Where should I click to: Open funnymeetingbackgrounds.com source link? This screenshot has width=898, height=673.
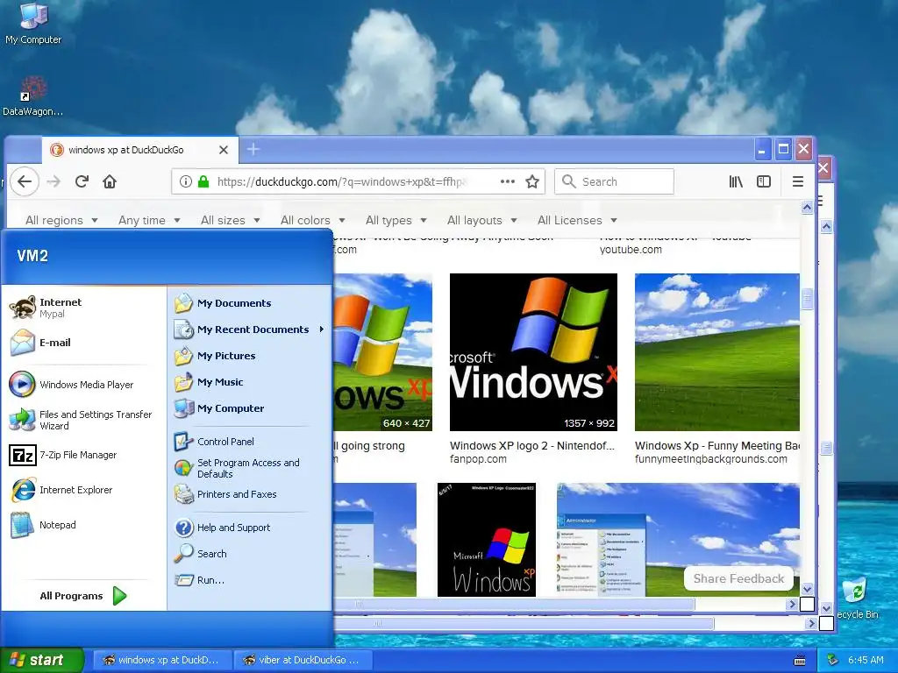tap(710, 459)
